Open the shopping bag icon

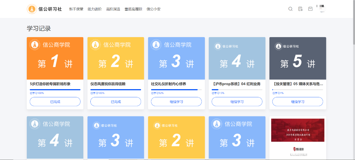[x=310, y=9]
